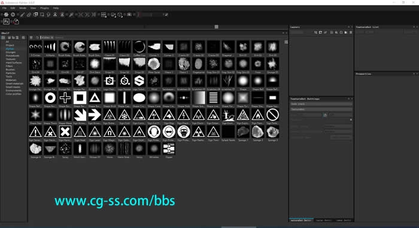This screenshot has height=228, width=419.
Task: Select the Brushes shelf category
Action: click(x=10, y=69)
